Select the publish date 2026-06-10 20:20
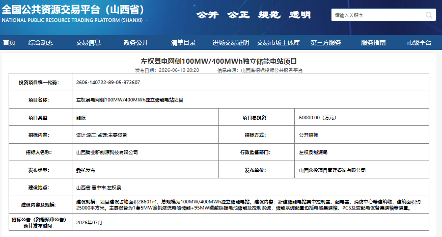 179,70
